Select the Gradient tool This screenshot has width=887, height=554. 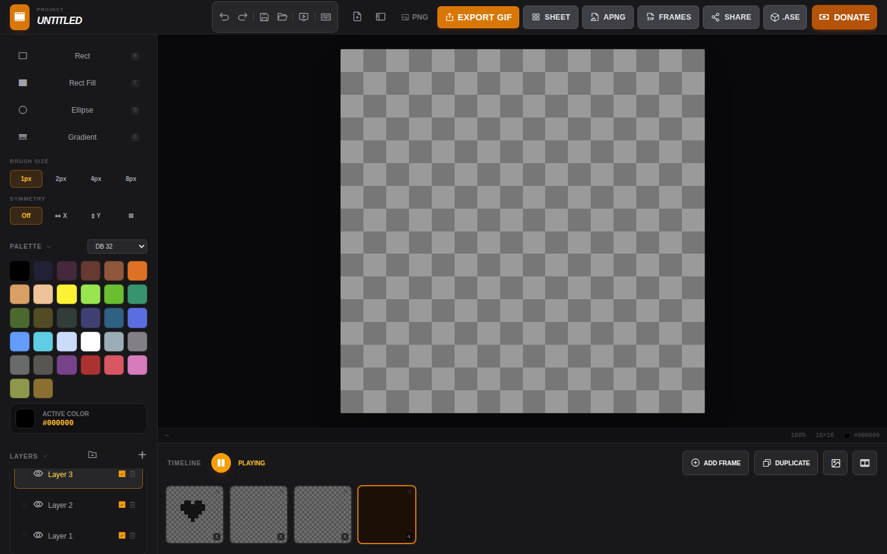[78, 137]
